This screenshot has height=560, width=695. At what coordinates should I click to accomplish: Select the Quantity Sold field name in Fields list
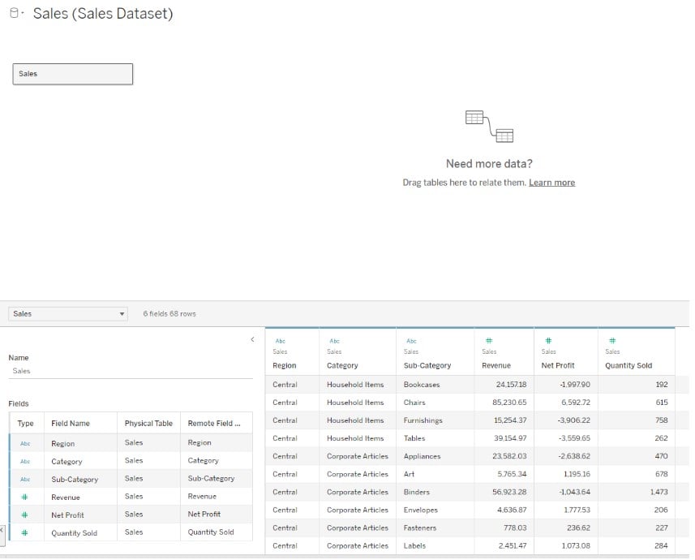(x=74, y=533)
